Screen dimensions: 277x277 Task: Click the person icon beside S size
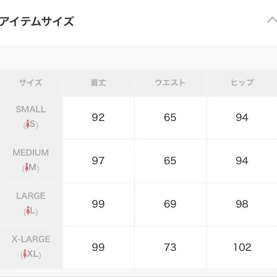pyautogui.click(x=28, y=125)
